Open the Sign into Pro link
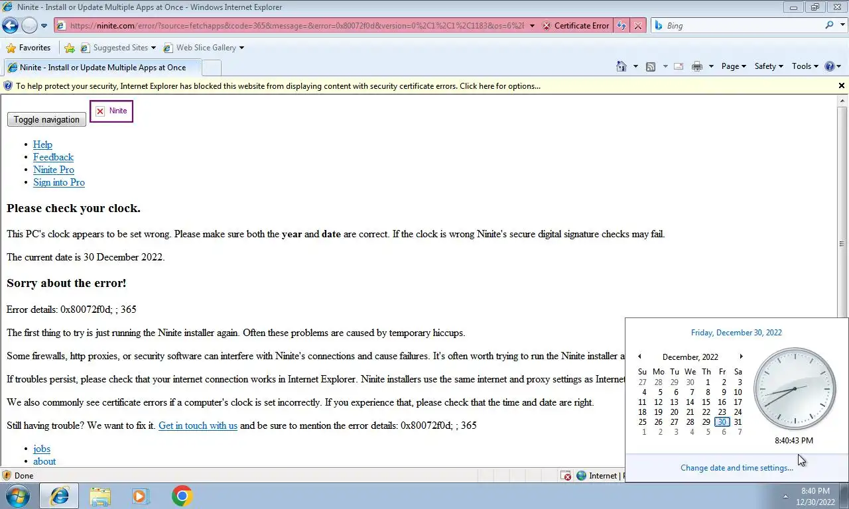The image size is (849, 509). coord(59,182)
